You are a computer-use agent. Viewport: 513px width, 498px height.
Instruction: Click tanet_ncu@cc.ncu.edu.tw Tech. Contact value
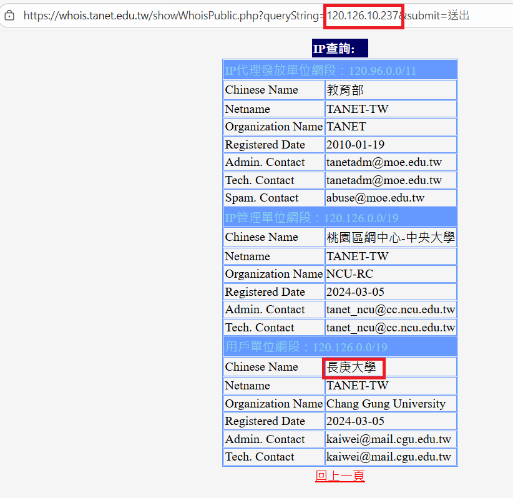(391, 328)
